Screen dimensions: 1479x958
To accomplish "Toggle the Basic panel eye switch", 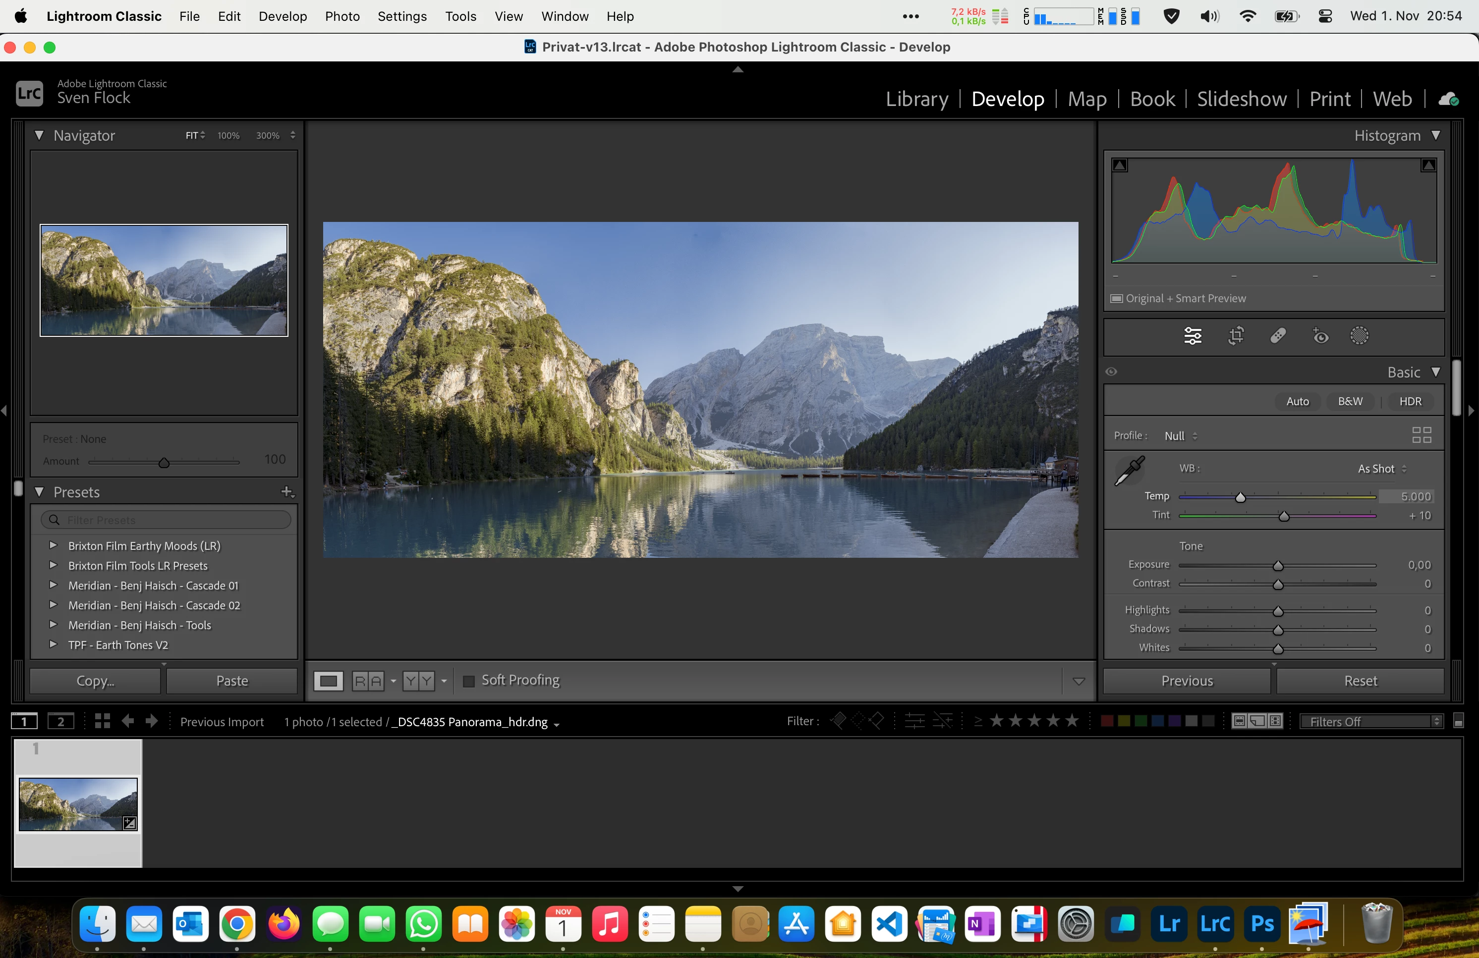I will [1111, 372].
